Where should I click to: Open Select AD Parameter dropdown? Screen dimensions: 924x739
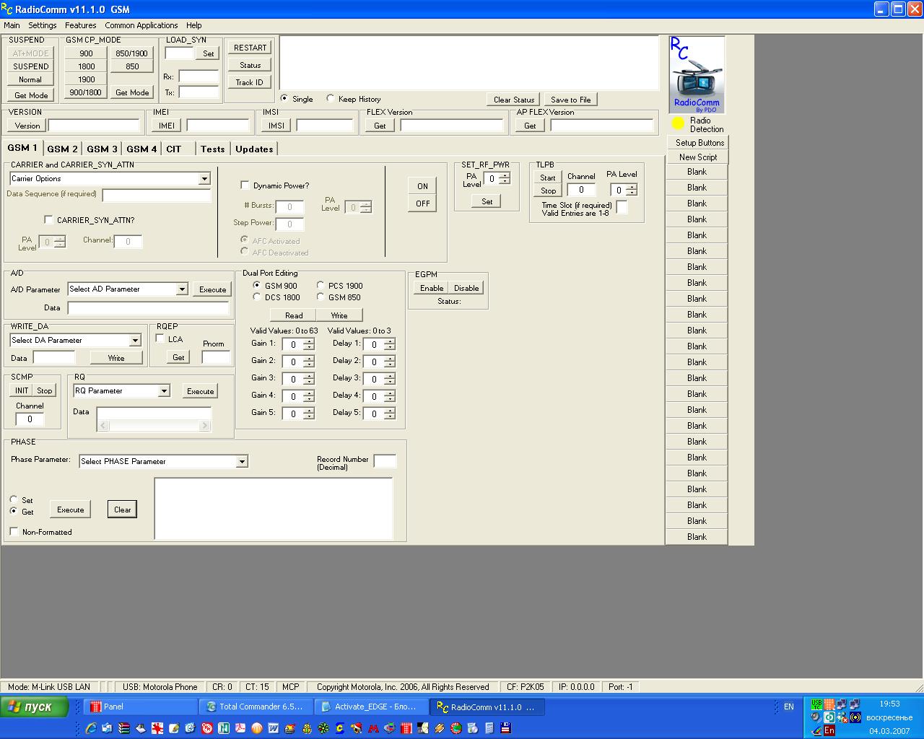(x=182, y=289)
